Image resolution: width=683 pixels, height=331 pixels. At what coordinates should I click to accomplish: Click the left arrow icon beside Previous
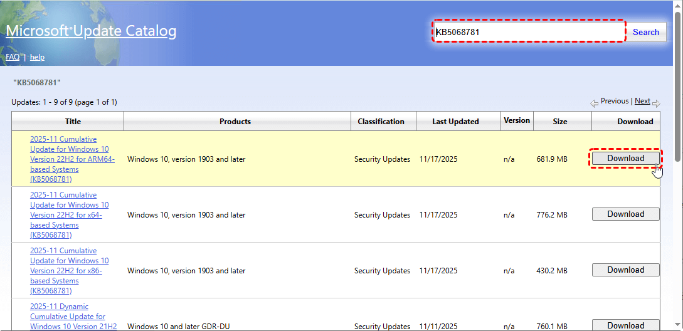click(594, 103)
